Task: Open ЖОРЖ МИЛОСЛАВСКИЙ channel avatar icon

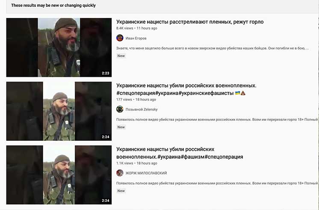Action: 120,173
